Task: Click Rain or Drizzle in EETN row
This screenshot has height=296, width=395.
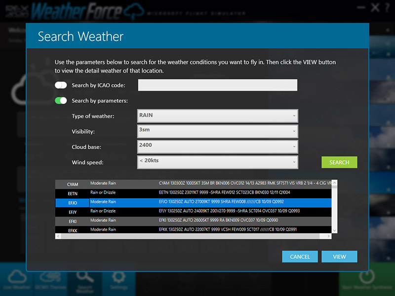Action: [x=103, y=192]
